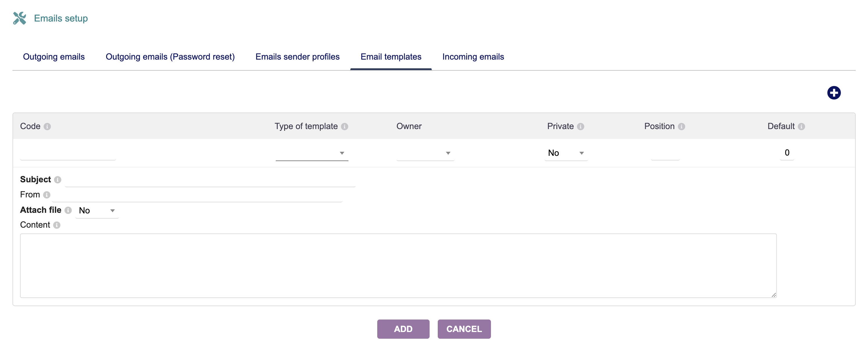Click the Content field label
The width and height of the screenshot is (865, 364).
tap(35, 225)
